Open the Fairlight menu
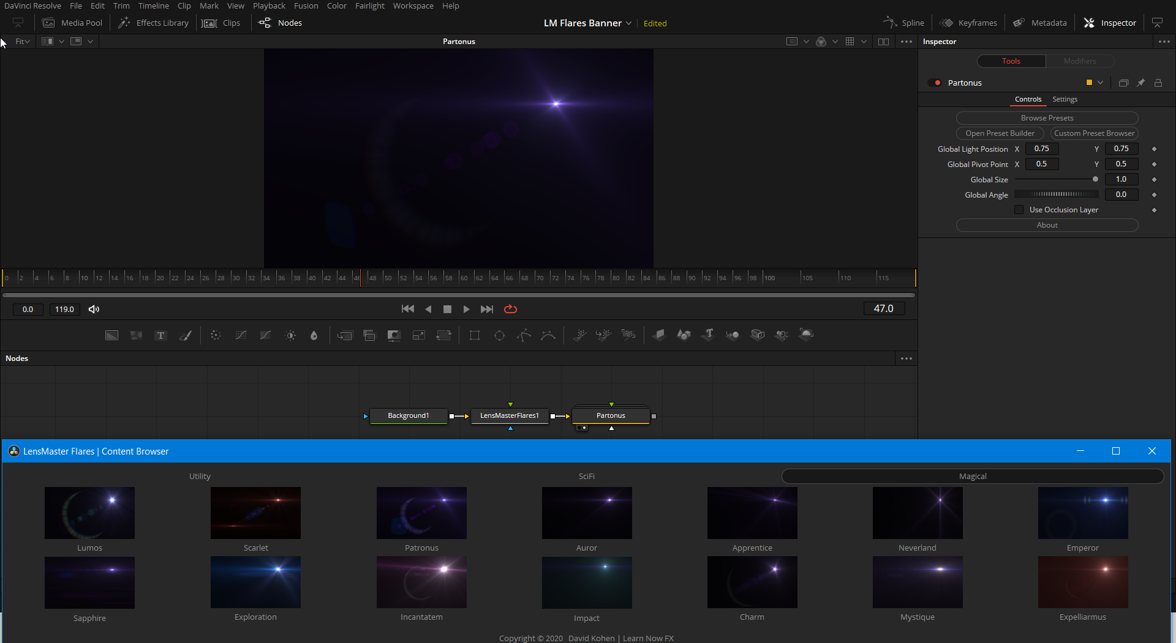Screen dimensions: 1176x643 tap(370, 6)
